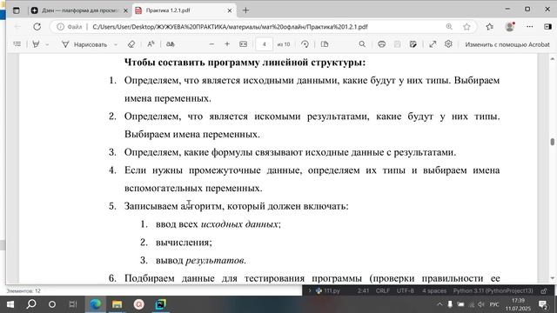This screenshot has height=313, width=557.
Task: Open taskbar clock 17:39 calendar
Action: [518, 304]
